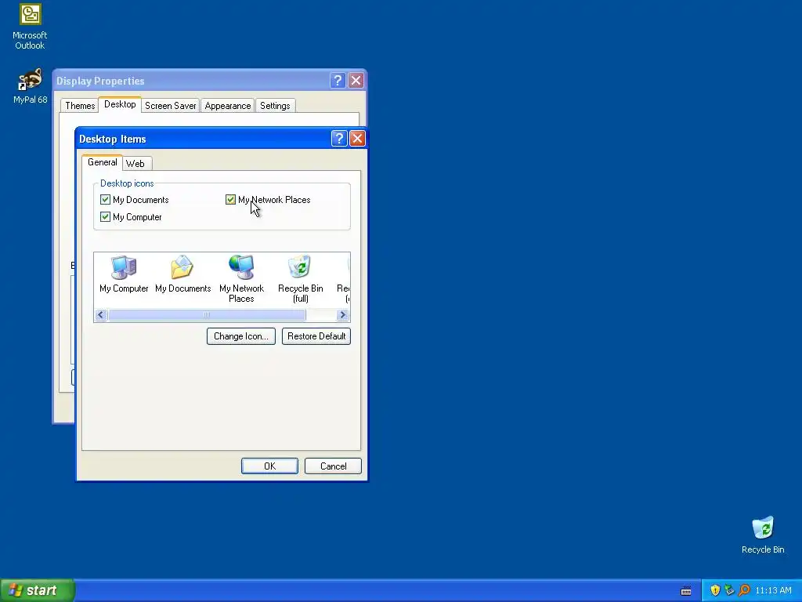Select the My Documents folder icon
The image size is (802, 602).
[x=182, y=274]
